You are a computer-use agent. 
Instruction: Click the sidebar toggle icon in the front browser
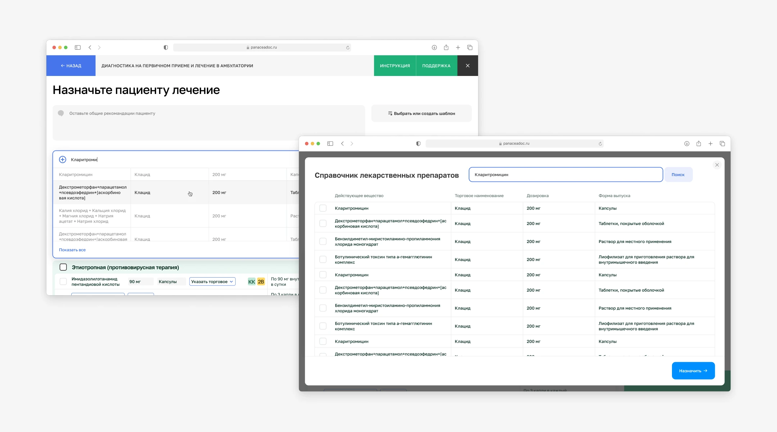[330, 144]
